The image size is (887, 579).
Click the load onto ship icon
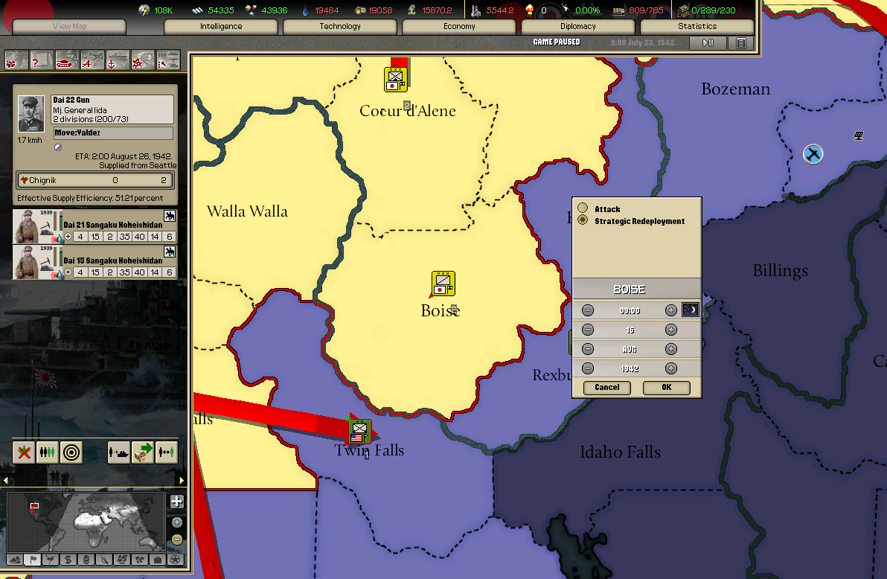(x=119, y=452)
